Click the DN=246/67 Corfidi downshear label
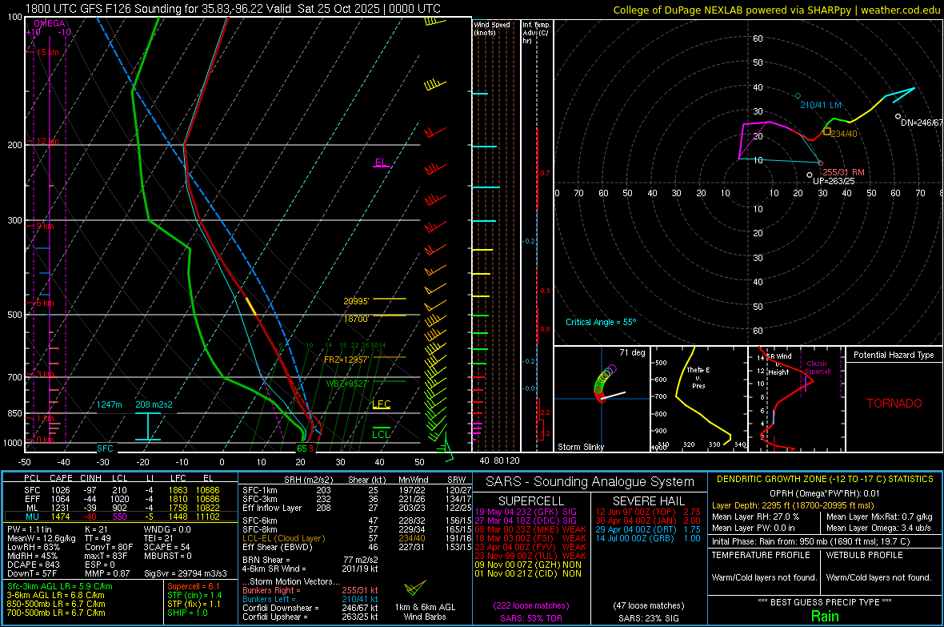Screen dimensions: 944x627 [x=922, y=123]
